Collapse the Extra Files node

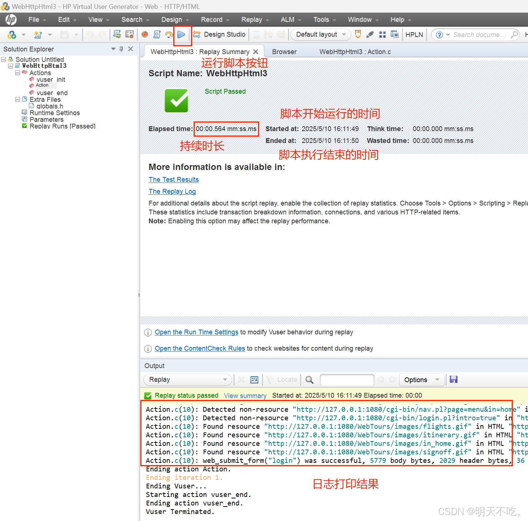(17, 99)
